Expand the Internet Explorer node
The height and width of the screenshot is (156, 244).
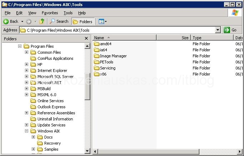(x=27, y=71)
